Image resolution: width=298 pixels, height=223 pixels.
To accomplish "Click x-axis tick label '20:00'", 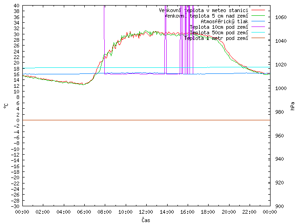I will coord(229,212).
